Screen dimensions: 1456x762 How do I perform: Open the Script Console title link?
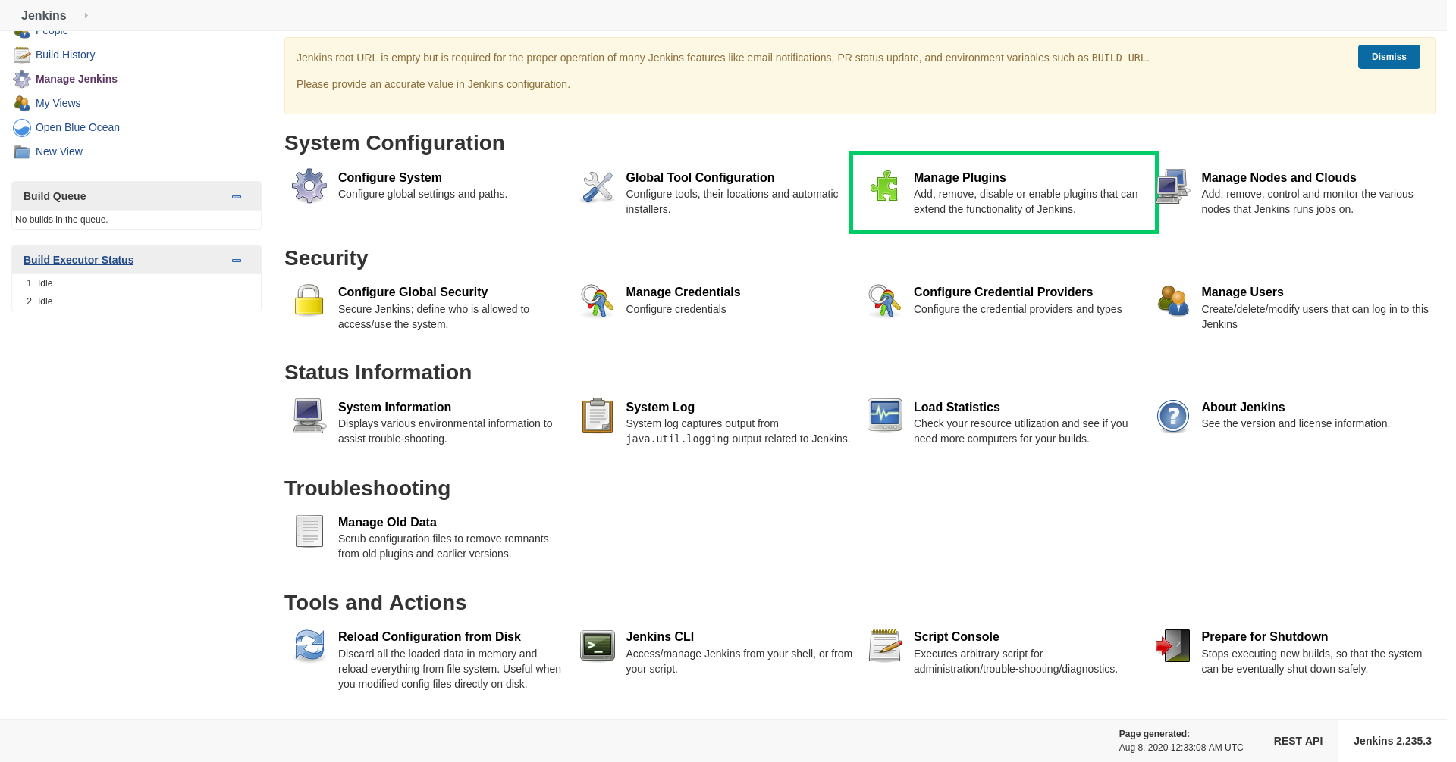click(x=956, y=636)
